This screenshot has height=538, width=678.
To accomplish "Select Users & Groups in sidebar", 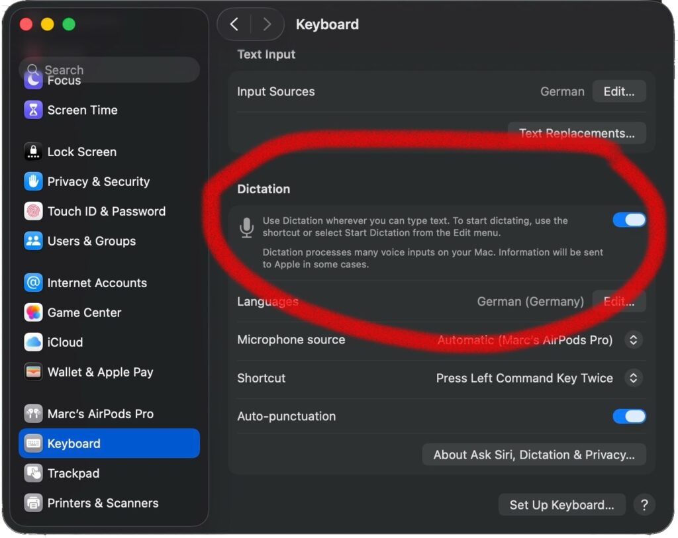I will click(91, 241).
